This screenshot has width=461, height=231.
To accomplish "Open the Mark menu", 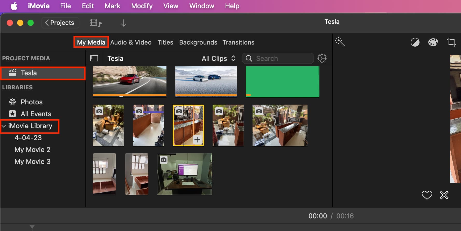I will point(113,6).
